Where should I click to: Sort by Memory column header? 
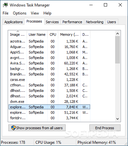[69, 34]
